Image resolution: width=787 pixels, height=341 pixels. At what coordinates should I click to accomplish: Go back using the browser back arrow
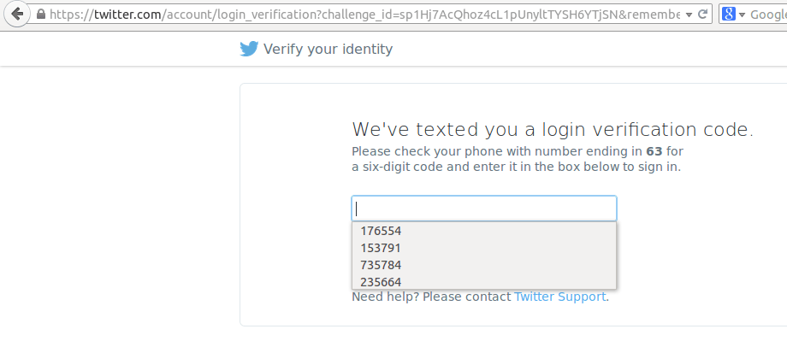coord(16,14)
